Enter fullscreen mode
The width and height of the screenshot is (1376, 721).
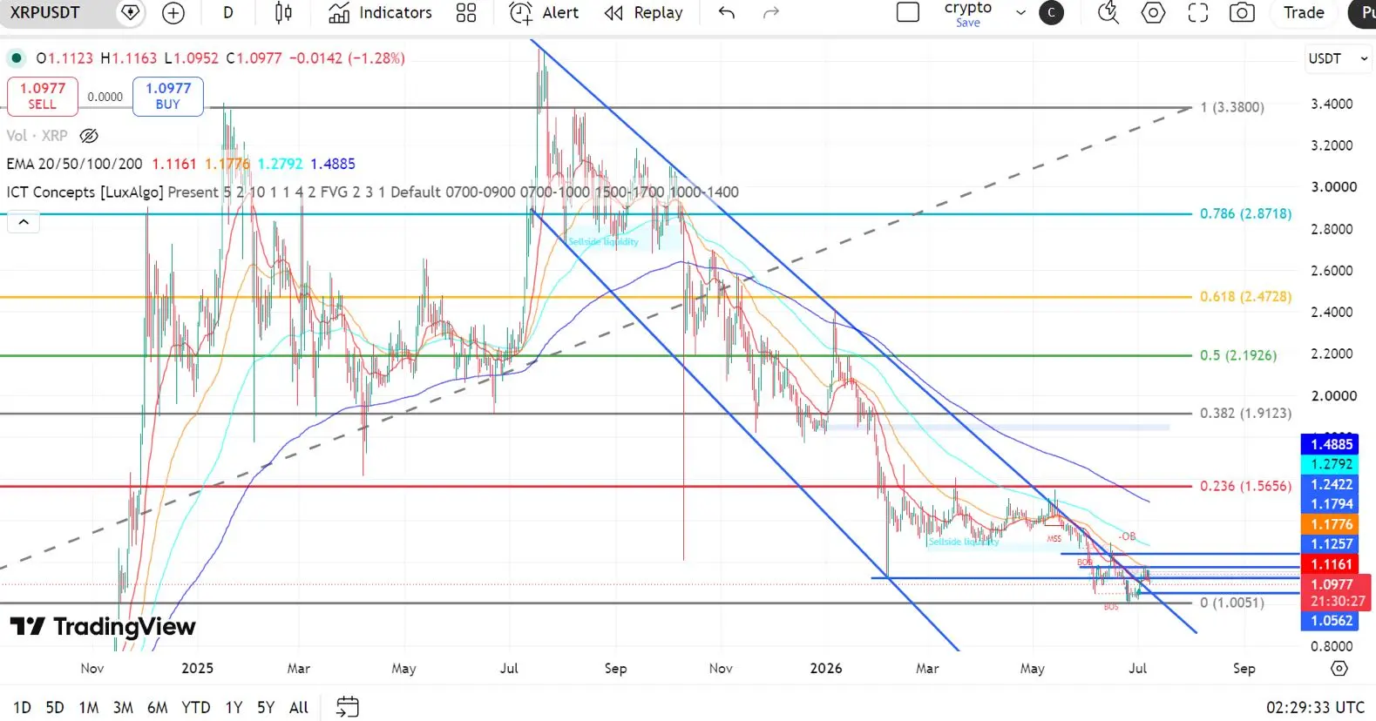[x=1198, y=13]
